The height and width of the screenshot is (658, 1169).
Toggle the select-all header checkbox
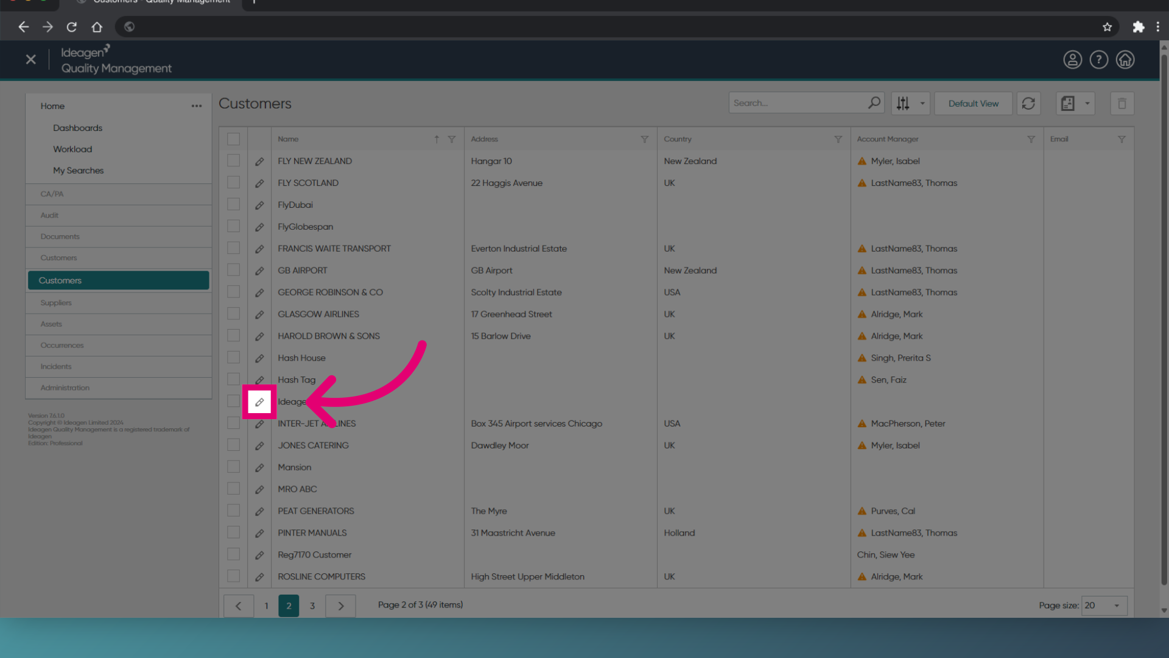(233, 139)
